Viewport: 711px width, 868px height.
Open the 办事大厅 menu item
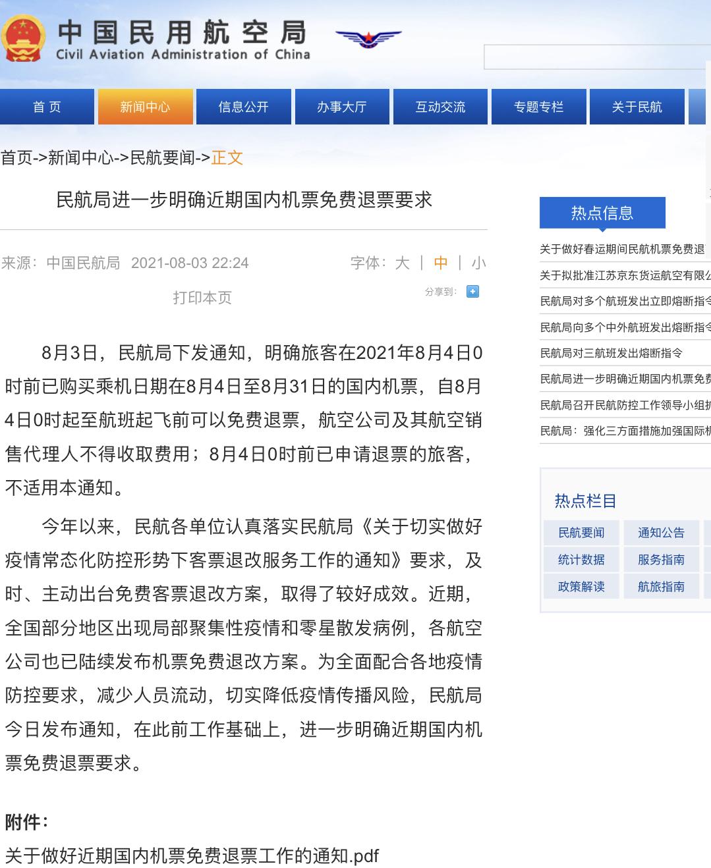(x=341, y=106)
